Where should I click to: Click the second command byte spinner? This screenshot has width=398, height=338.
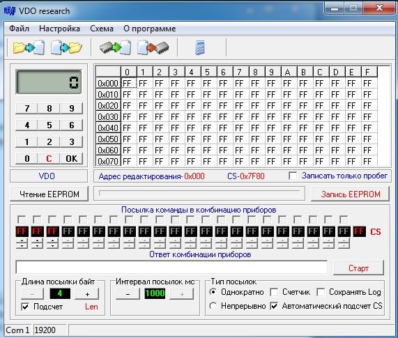tap(37, 244)
